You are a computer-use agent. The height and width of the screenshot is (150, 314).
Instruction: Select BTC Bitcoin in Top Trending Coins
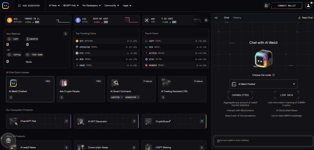coord(106,41)
